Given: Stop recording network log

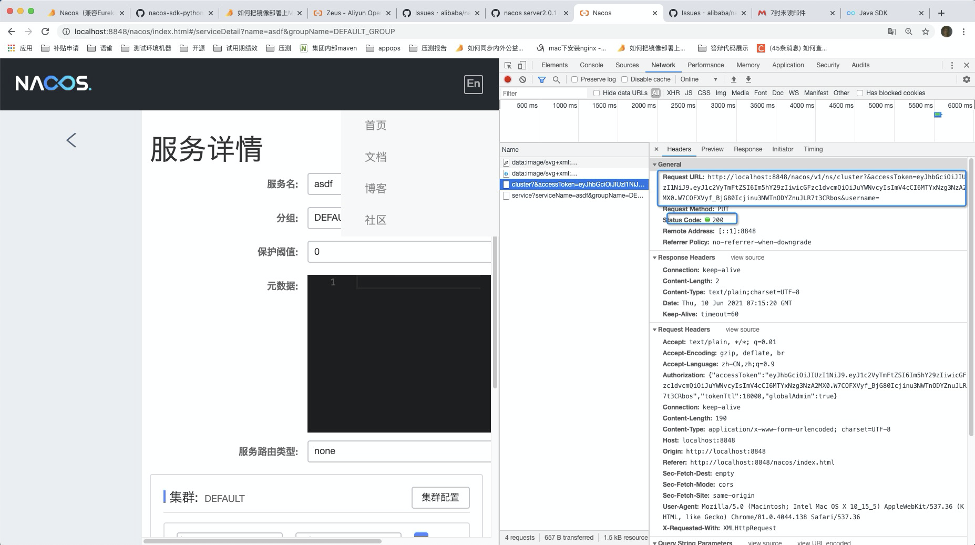Looking at the screenshot, I should (508, 79).
